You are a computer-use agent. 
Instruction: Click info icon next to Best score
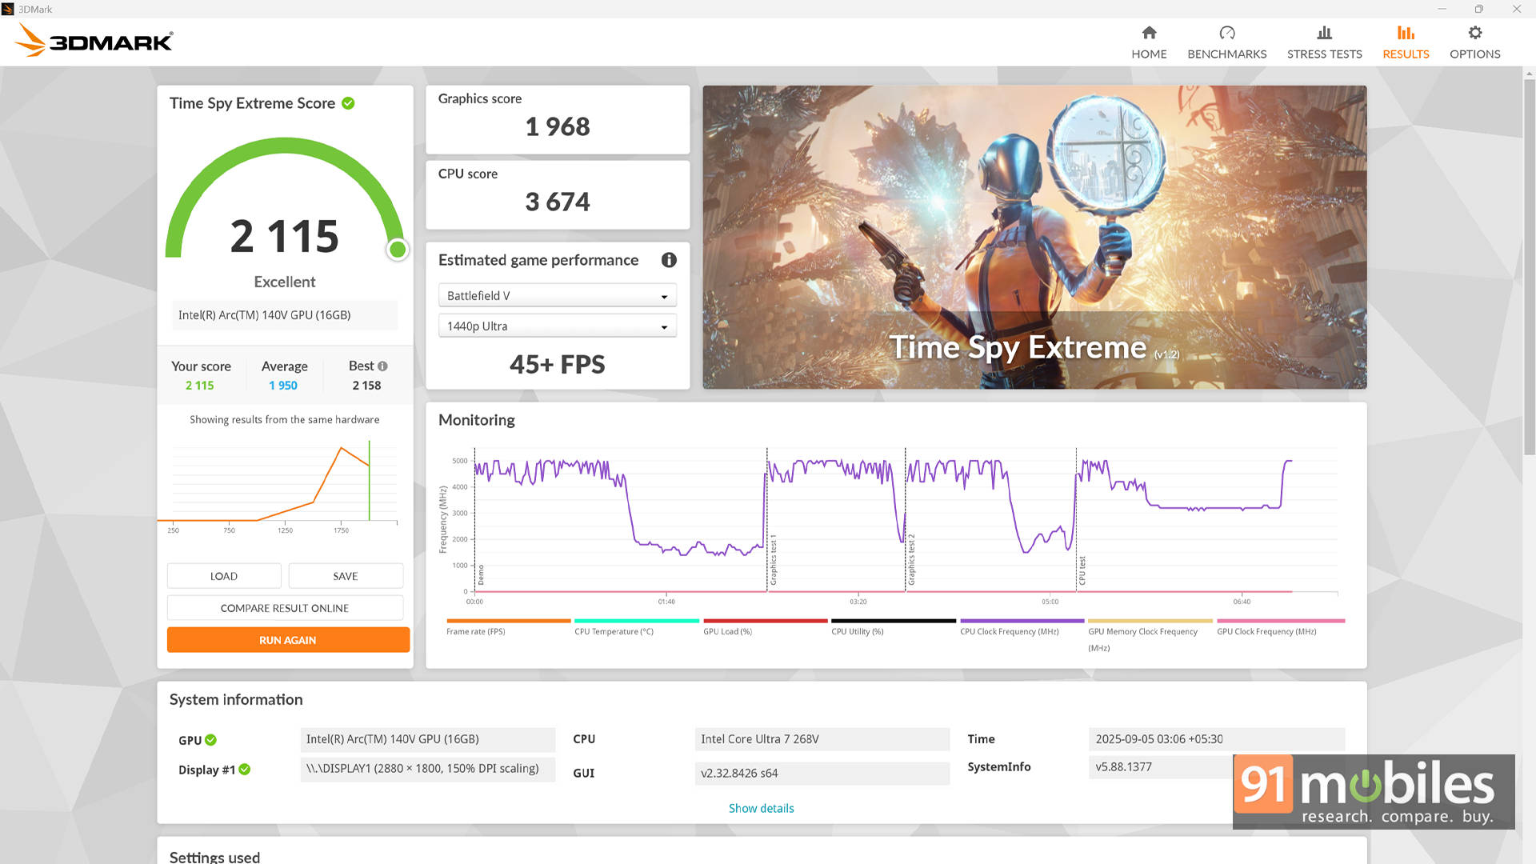click(382, 366)
